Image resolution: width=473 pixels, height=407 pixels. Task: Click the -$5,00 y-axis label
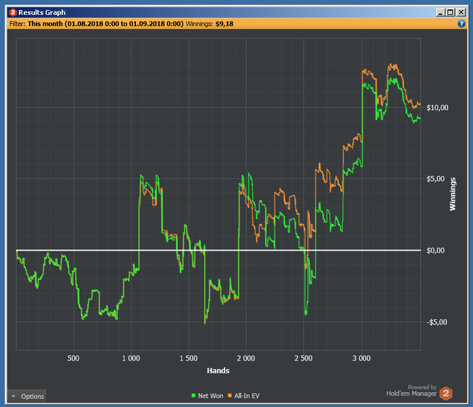pyautogui.click(x=437, y=322)
